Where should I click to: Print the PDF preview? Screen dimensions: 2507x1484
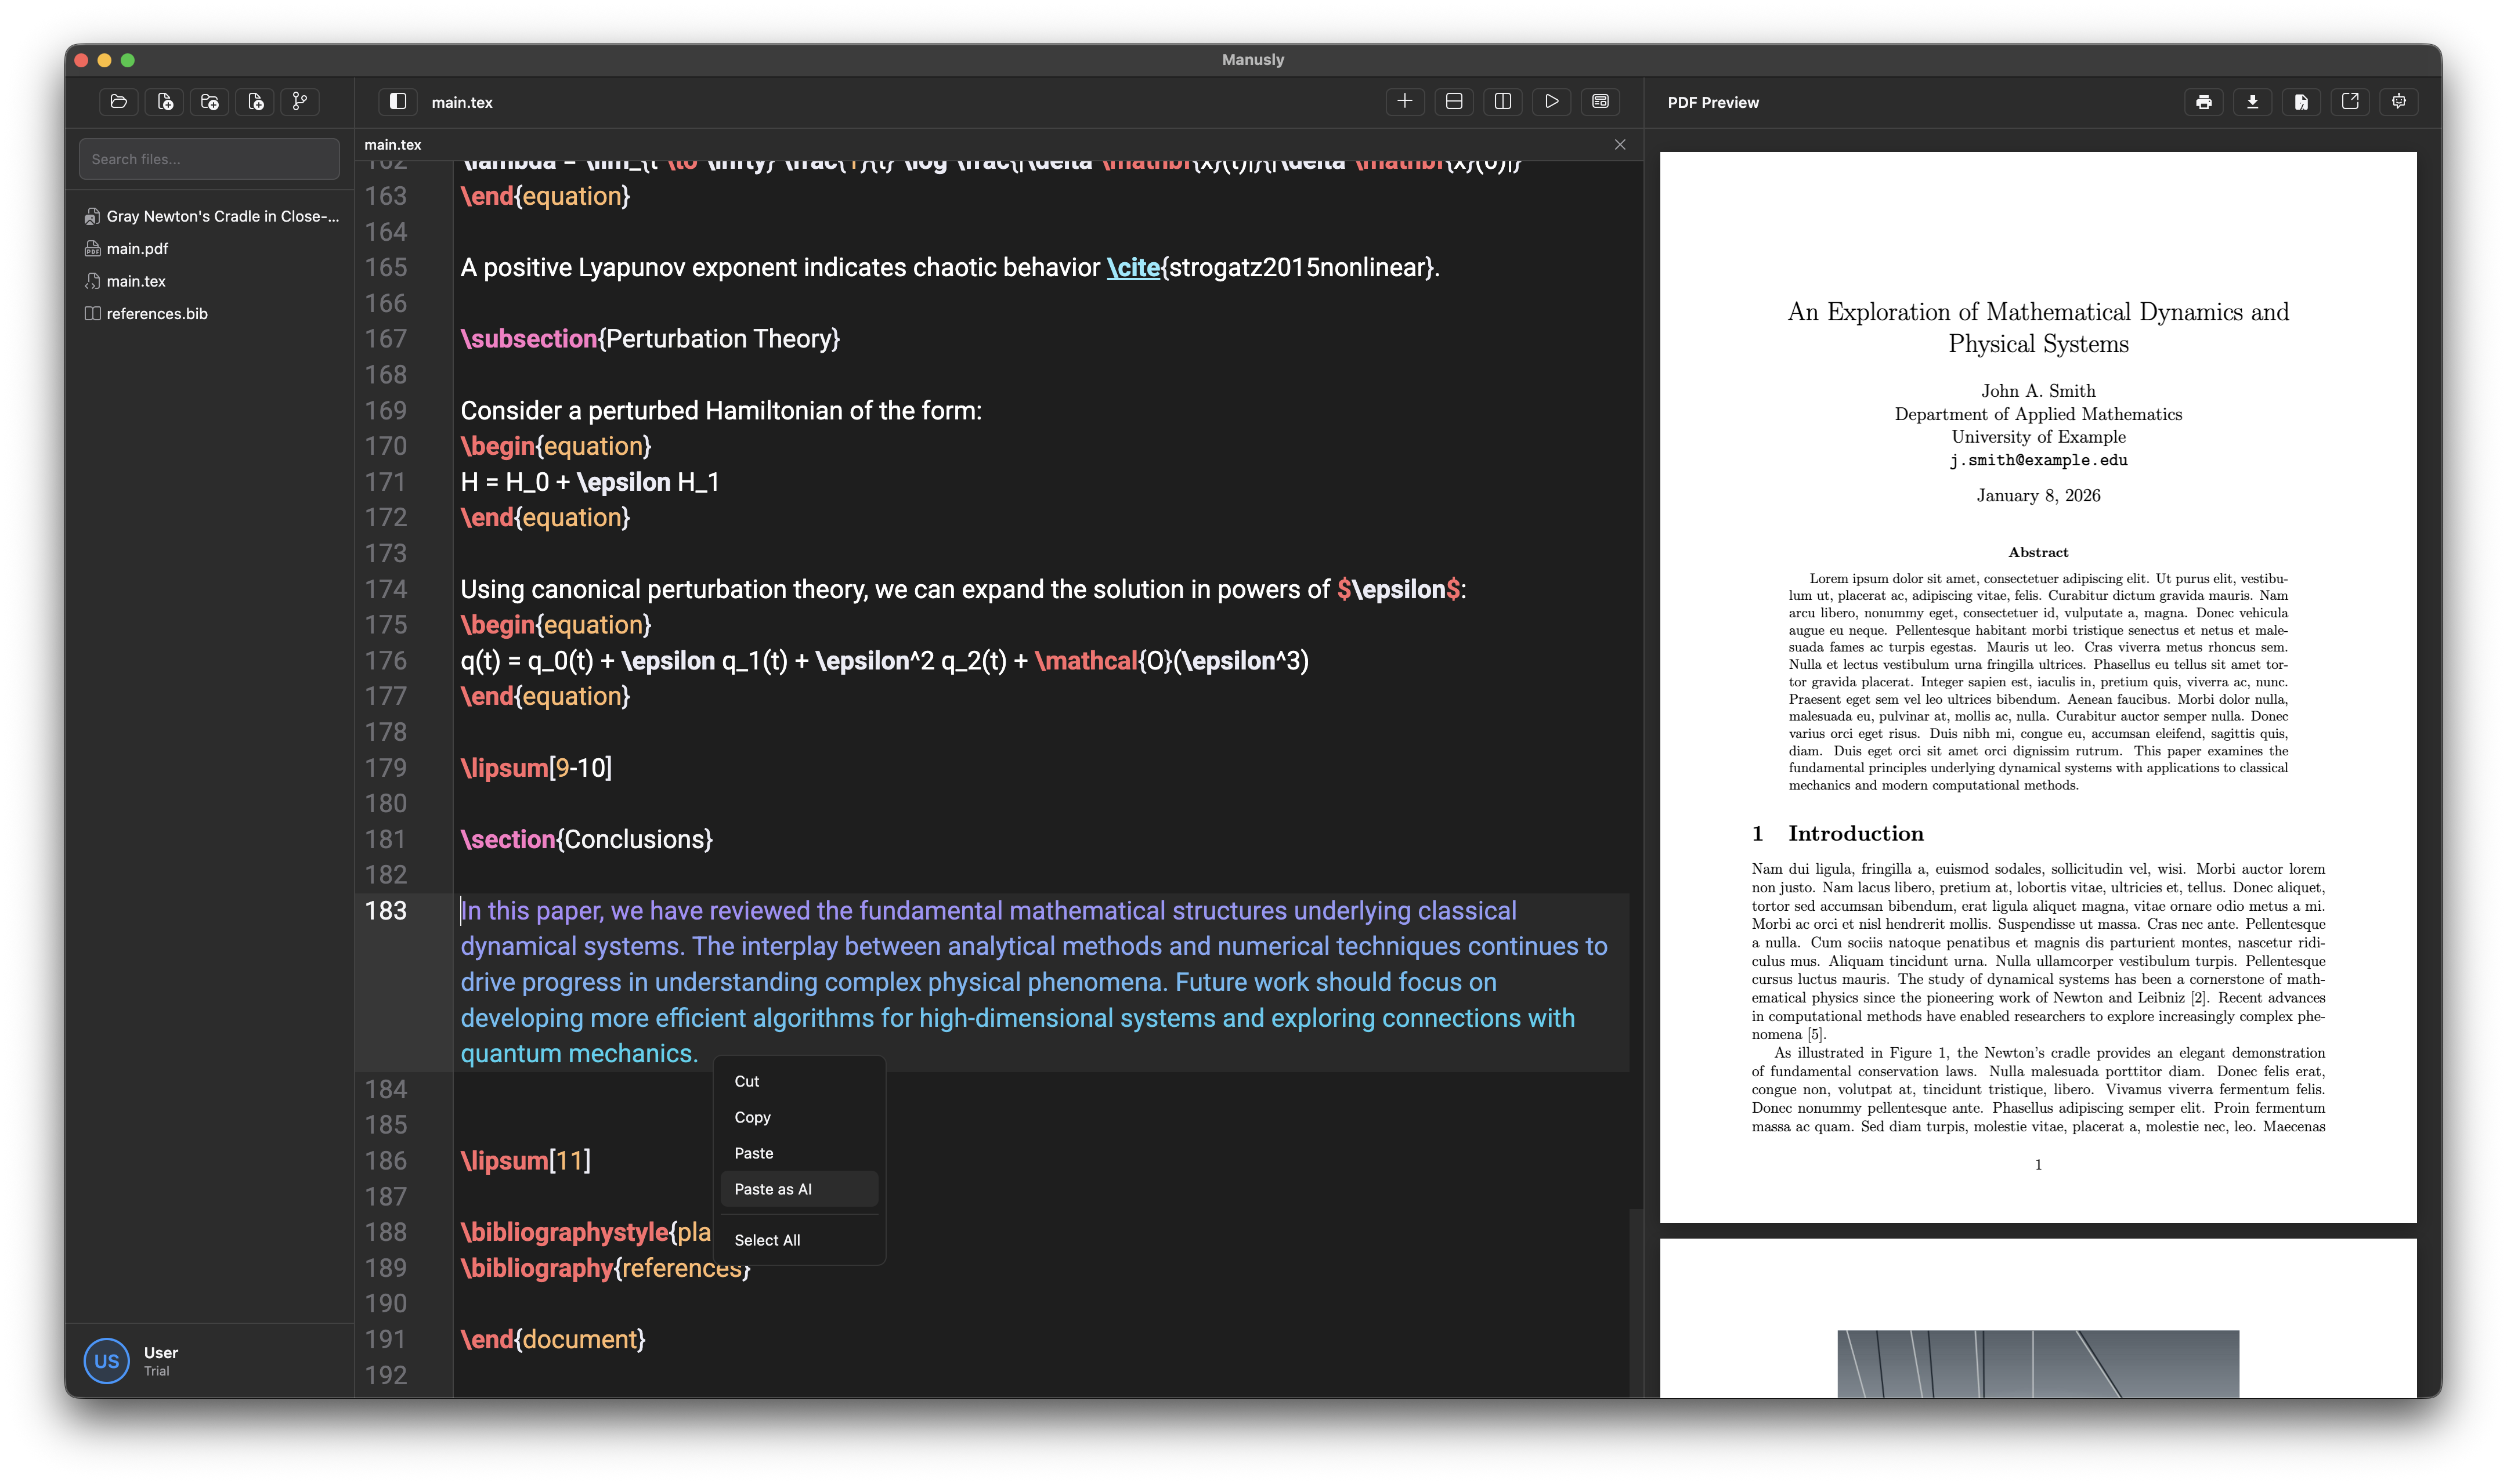click(2204, 101)
